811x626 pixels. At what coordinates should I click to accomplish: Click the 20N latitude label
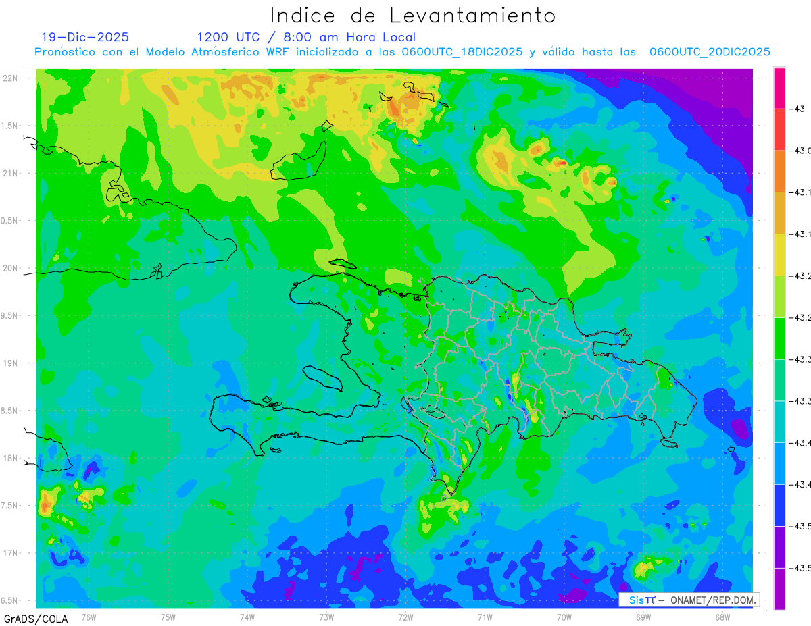(11, 268)
